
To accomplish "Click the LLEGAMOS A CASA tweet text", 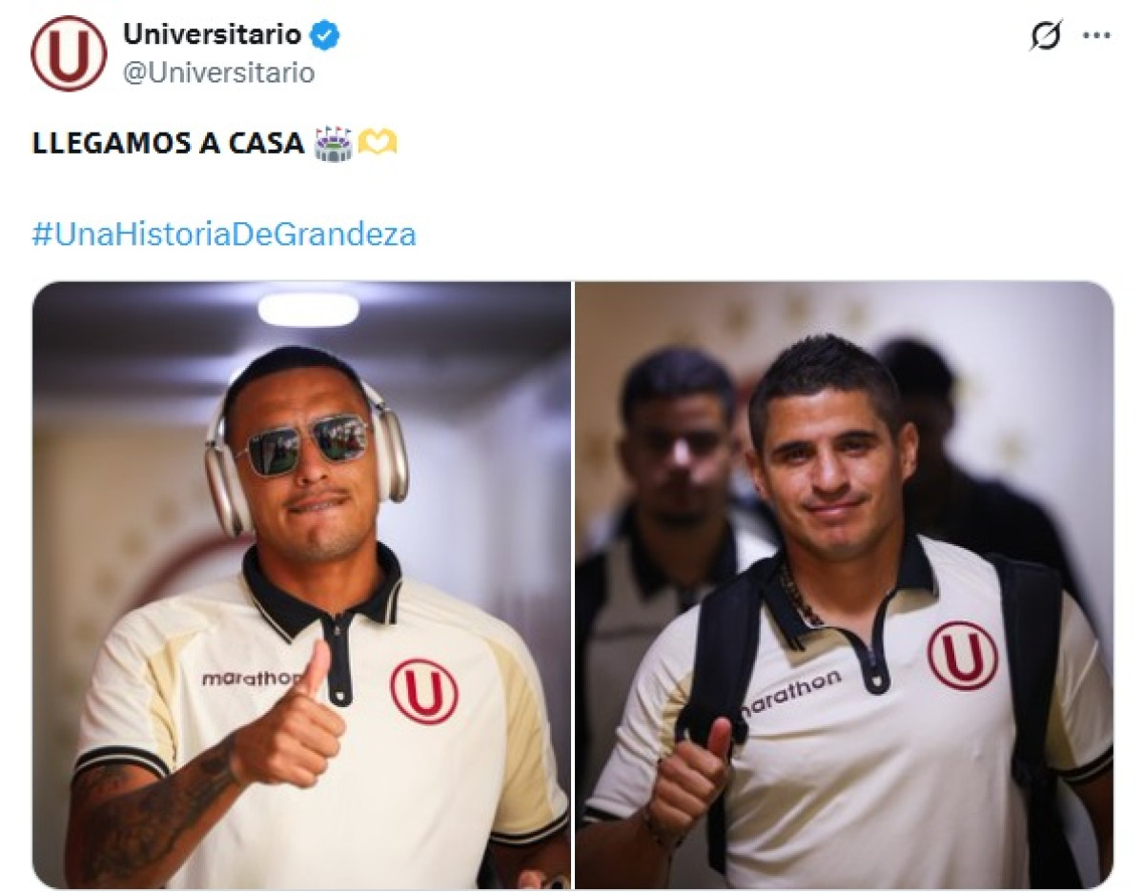I will (168, 144).
